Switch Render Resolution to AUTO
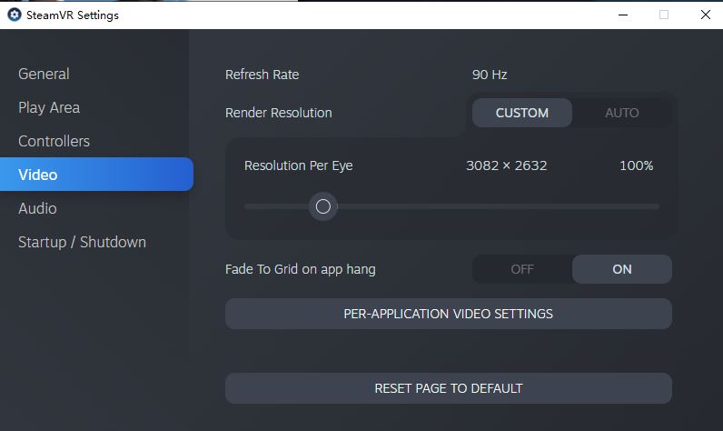The height and width of the screenshot is (431, 723). 622,113
